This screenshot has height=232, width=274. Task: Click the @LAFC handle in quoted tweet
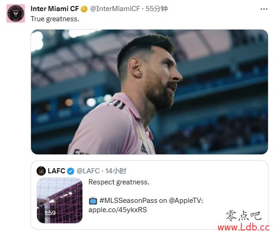(88, 171)
